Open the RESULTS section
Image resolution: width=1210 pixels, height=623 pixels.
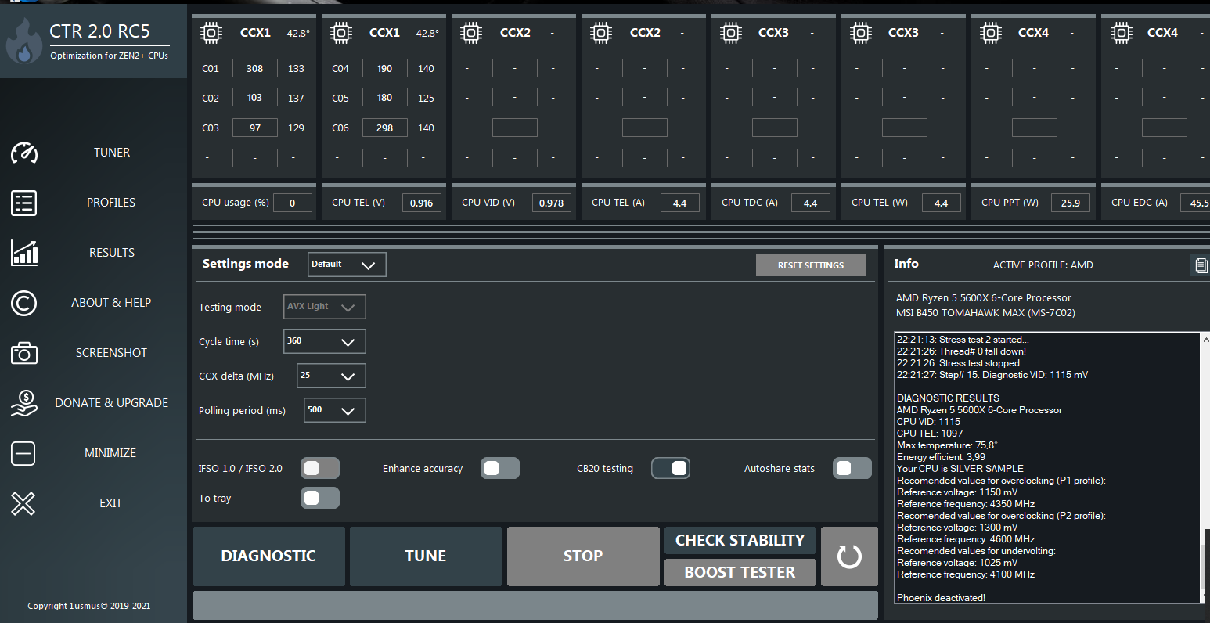point(112,253)
